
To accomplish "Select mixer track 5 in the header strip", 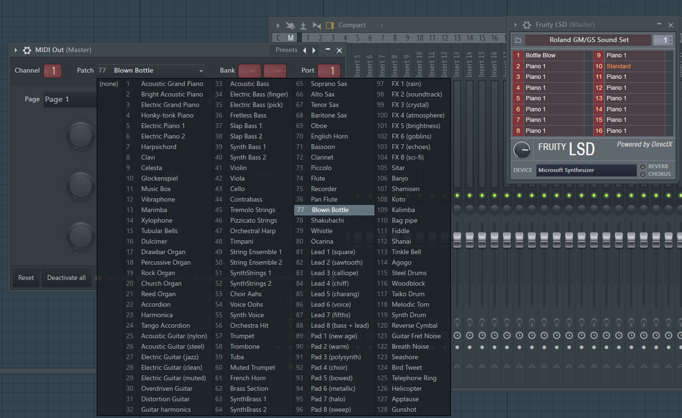I will (x=357, y=38).
